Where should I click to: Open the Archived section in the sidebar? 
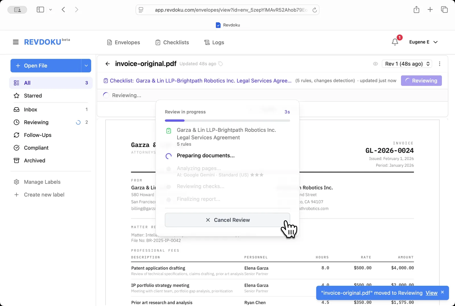(34, 160)
